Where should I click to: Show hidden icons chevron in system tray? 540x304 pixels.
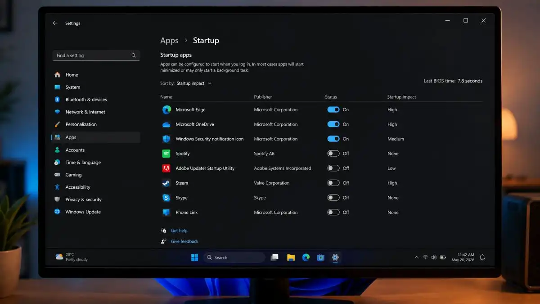pos(416,257)
